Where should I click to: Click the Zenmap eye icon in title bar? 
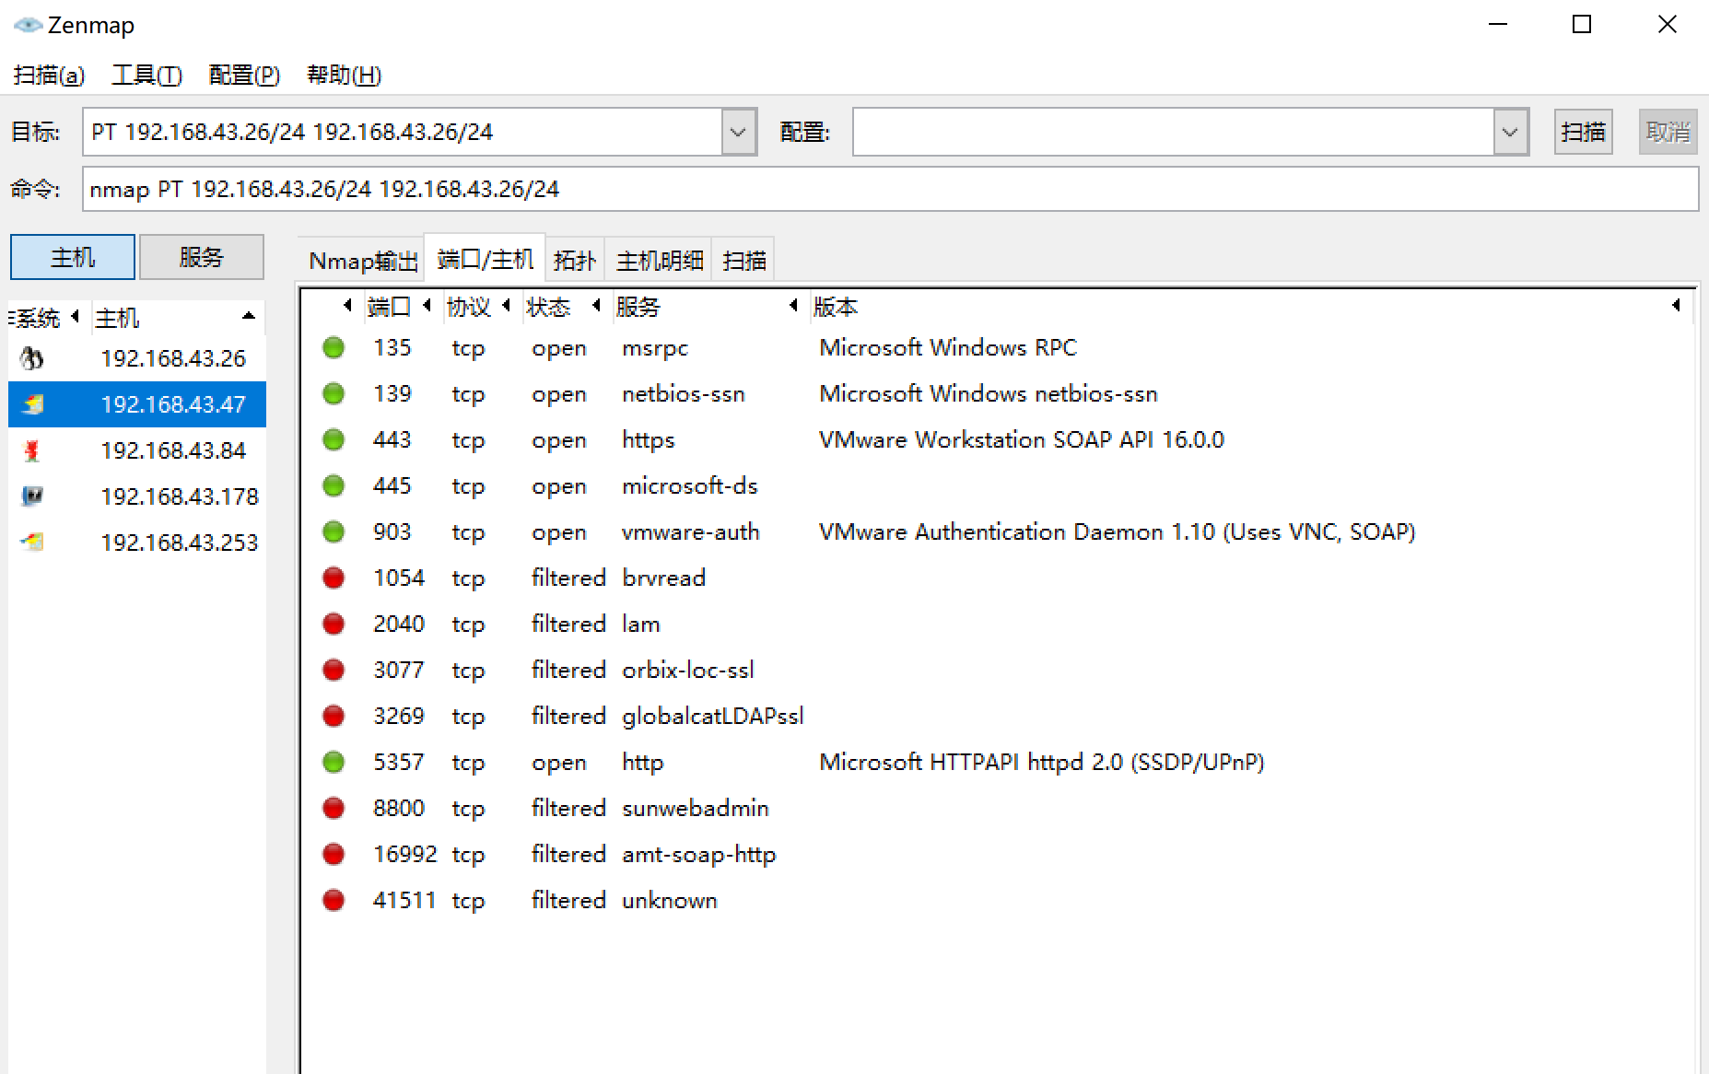(x=28, y=25)
